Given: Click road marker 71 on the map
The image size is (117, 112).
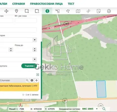Looking at the screenshot, I should [x=100, y=106].
